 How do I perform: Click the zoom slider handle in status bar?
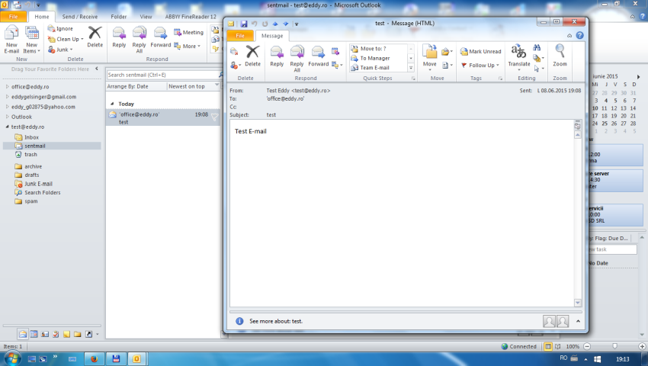point(614,346)
